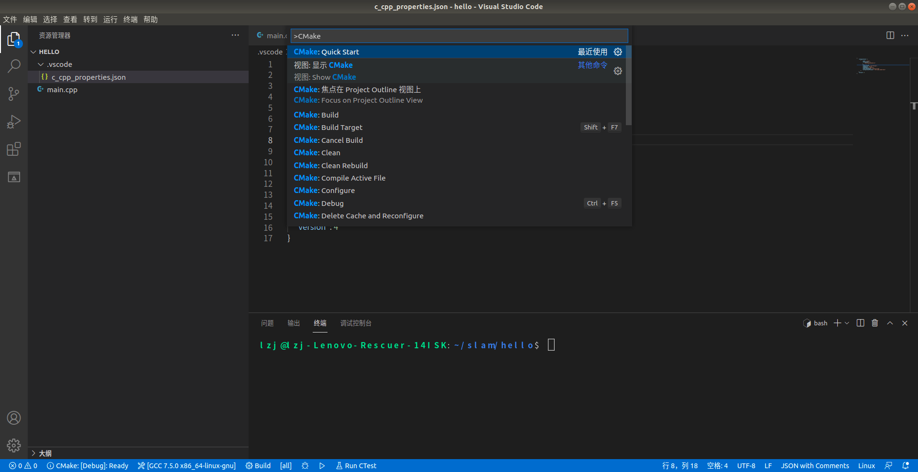The image size is (918, 472).
Task: Choose CMake: Compile Active File command
Action: (457, 178)
